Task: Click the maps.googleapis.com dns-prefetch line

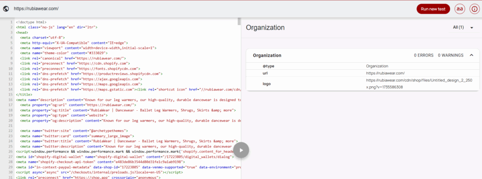Action: tap(81, 84)
